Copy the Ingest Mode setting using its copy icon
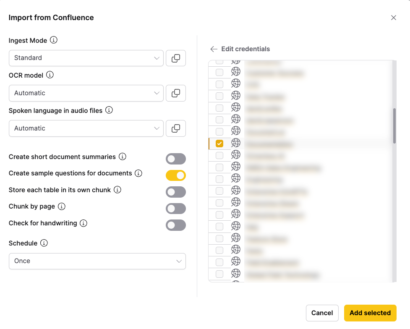Image resolution: width=410 pixels, height=329 pixels. click(176, 58)
